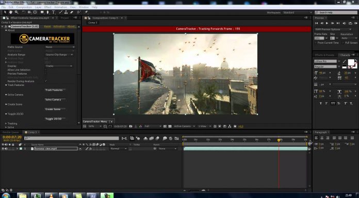The width and height of the screenshot is (359, 198).
Task: Open the Animation menu
Action: pyautogui.click(x=60, y=7)
